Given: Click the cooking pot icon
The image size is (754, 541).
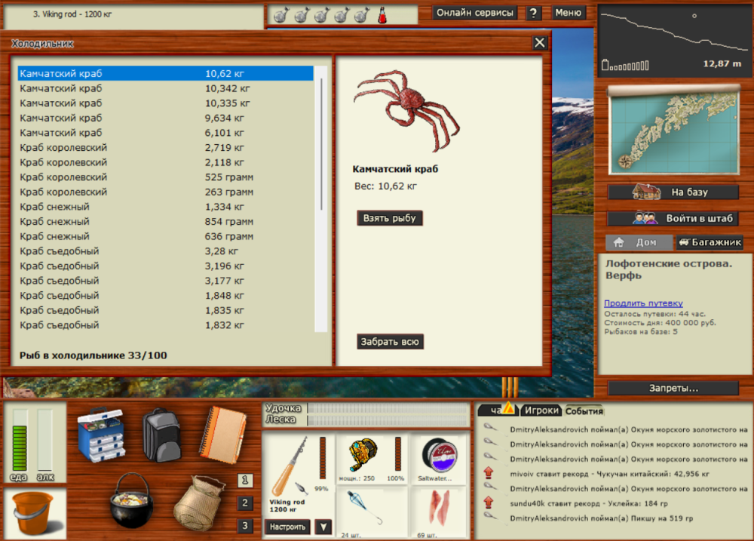Looking at the screenshot, I should coord(132,504).
